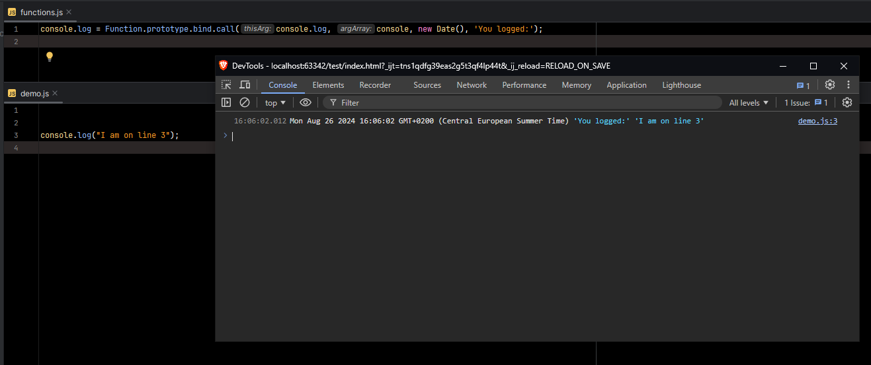Viewport: 871px width, 365px height.
Task: Click the 1 Issue link in console toolbar
Action: tap(806, 103)
